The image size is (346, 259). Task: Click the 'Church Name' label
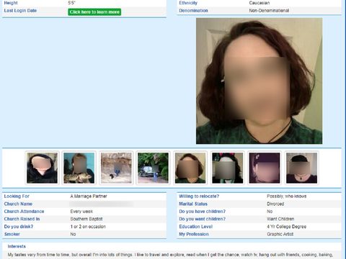pos(18,204)
